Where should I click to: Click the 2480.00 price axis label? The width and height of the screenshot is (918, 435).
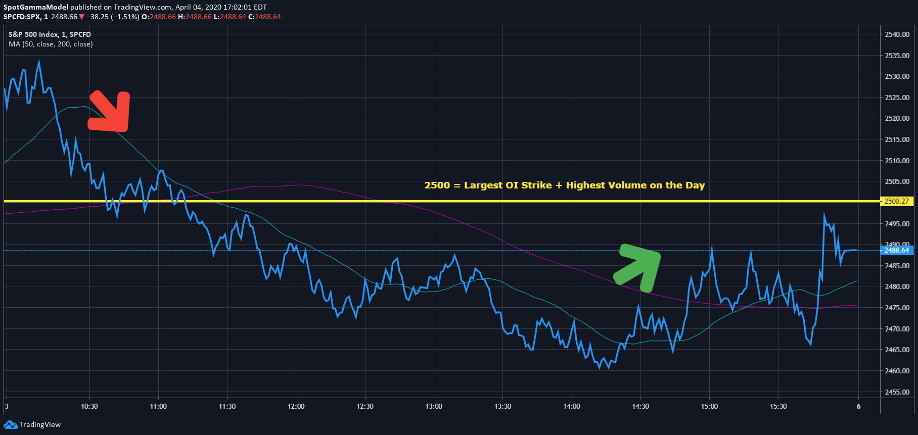click(897, 286)
